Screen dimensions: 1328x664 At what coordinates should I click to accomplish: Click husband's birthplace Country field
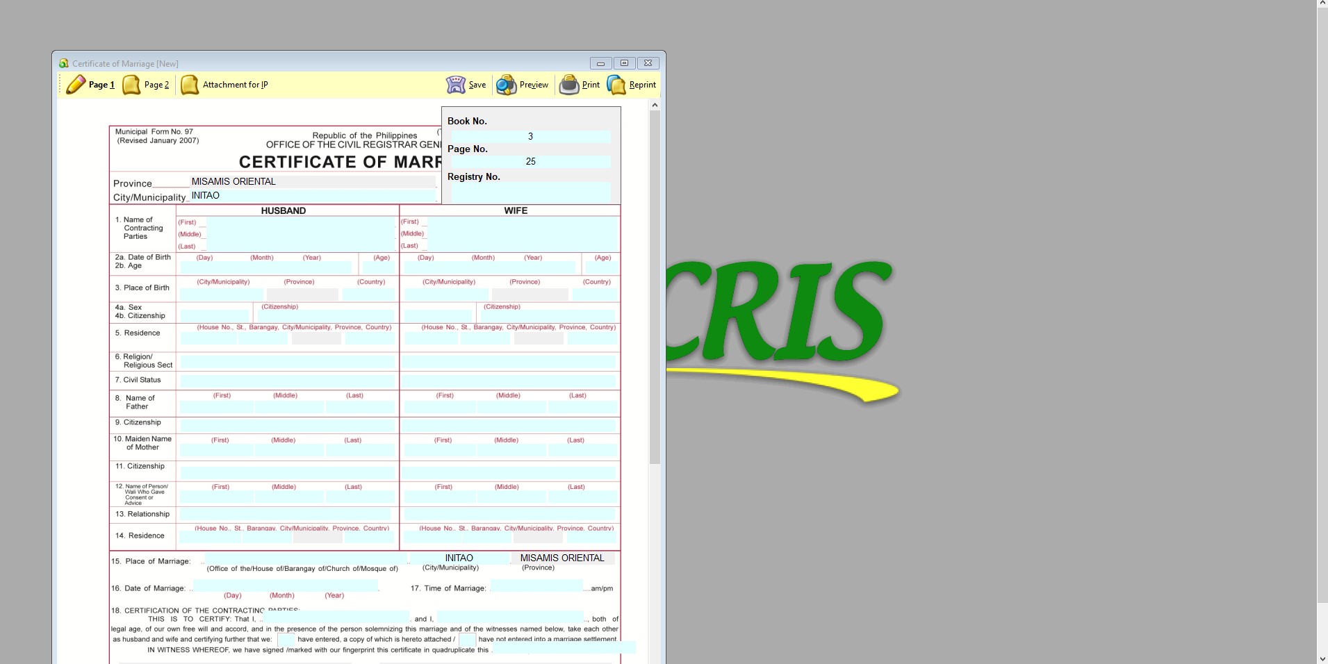pos(368,294)
